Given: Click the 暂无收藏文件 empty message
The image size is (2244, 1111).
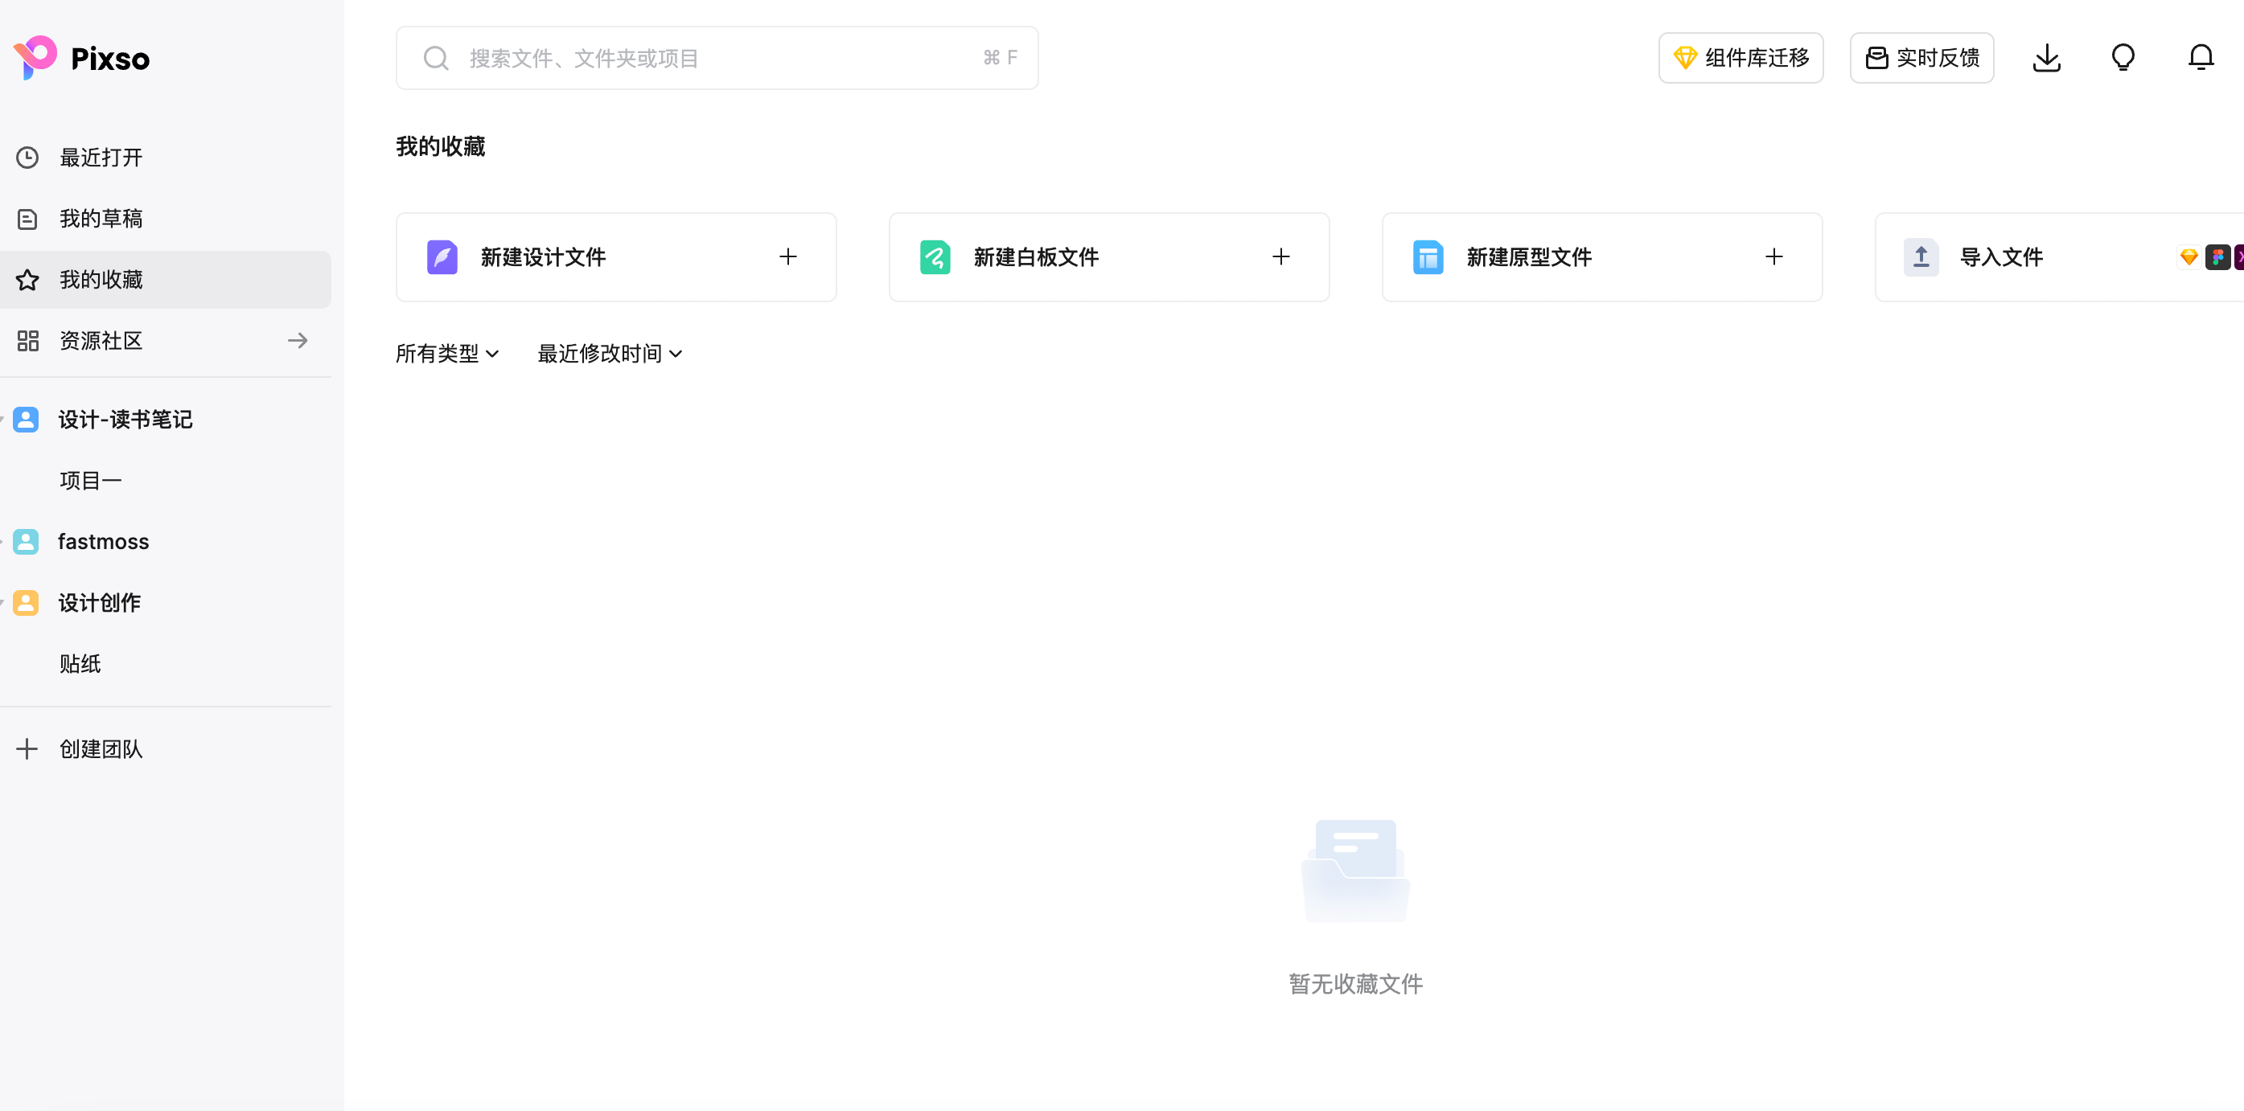Looking at the screenshot, I should point(1355,984).
